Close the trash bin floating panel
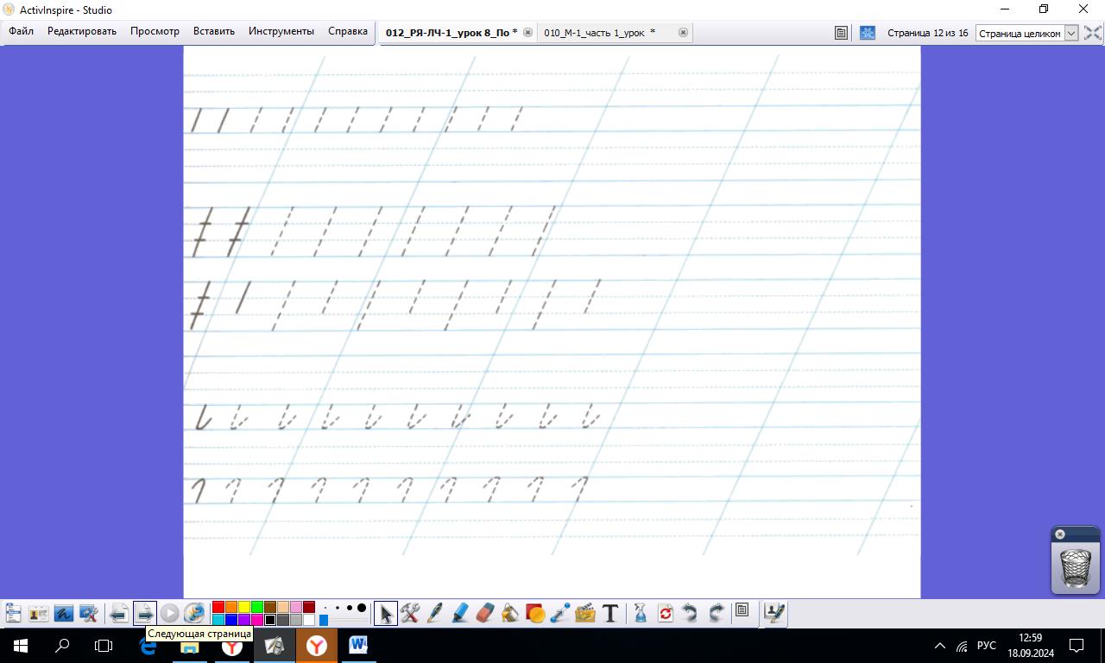The height and width of the screenshot is (663, 1105). 1060,534
